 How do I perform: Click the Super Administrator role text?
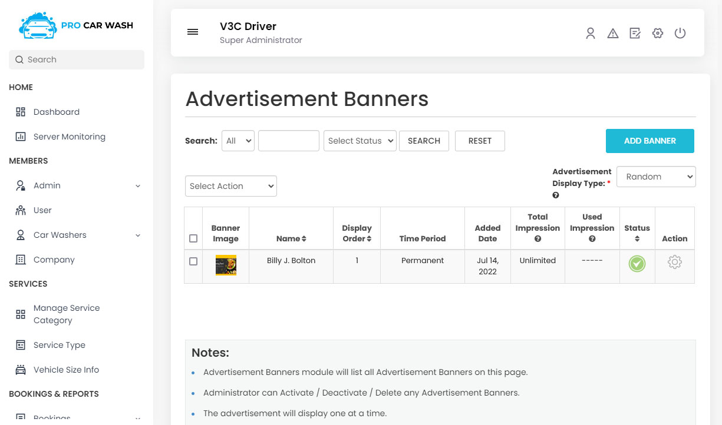click(261, 41)
